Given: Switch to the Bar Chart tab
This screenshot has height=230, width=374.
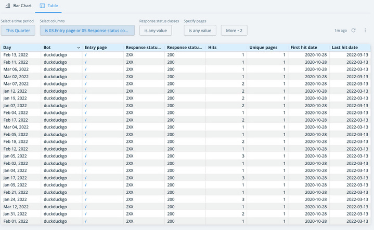Looking at the screenshot, I should coord(19,6).
